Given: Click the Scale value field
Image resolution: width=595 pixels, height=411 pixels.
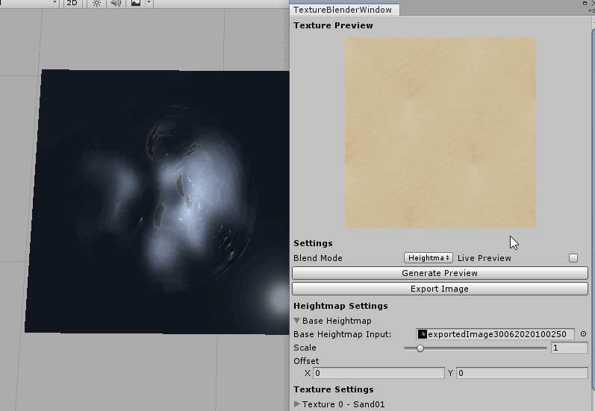Looking at the screenshot, I should [569, 348].
